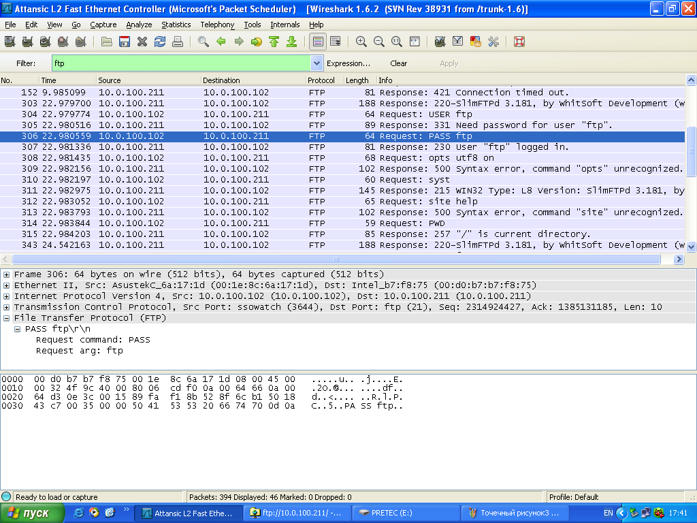Reset zoom to normal size icon
Screen dimensions: 697x523
(397, 42)
